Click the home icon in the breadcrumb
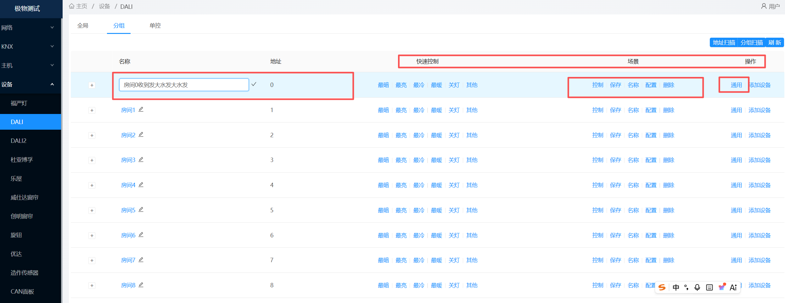The image size is (785, 303). point(72,6)
